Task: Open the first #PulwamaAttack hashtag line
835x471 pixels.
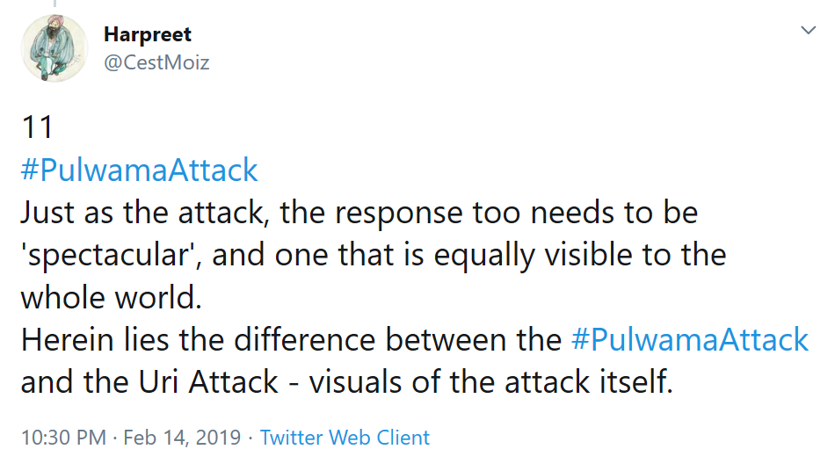Action: [x=139, y=170]
